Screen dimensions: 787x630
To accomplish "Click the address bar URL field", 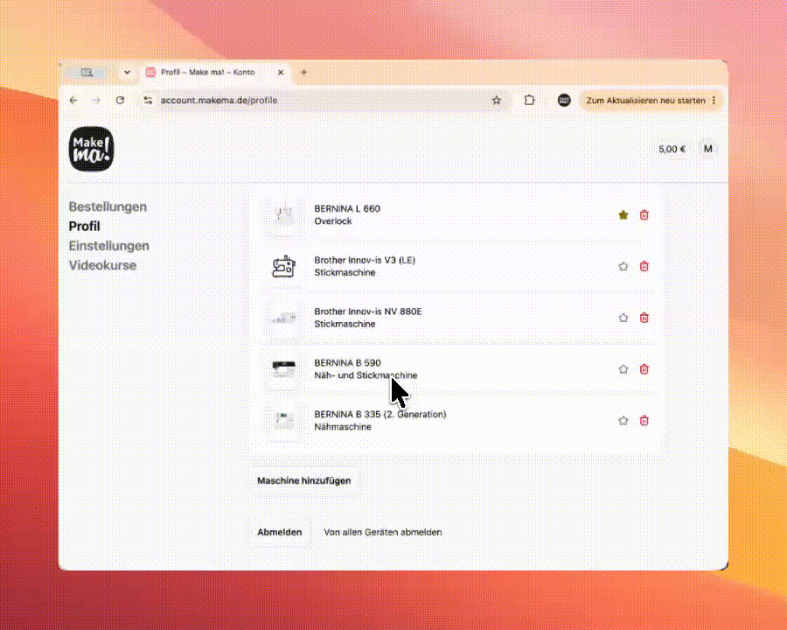I will click(x=324, y=101).
